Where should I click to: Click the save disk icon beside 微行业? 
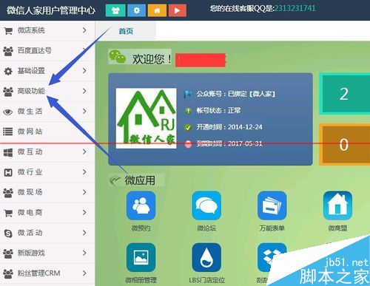pyautogui.click(x=8, y=172)
